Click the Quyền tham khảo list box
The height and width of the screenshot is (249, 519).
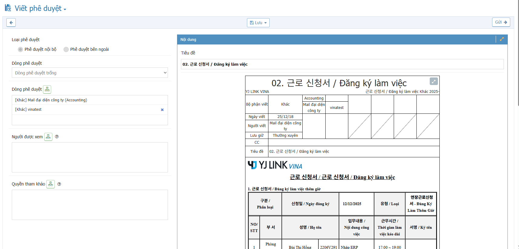pyautogui.click(x=90, y=205)
